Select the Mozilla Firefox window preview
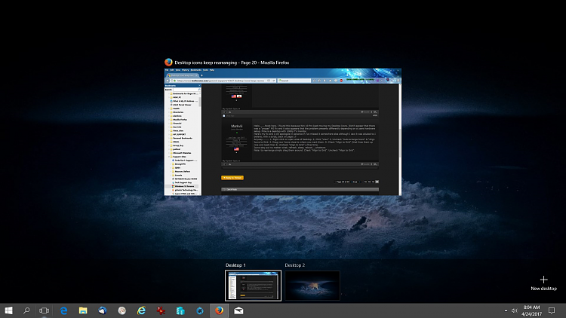Screen dimensions: 566x318 [x=282, y=132]
